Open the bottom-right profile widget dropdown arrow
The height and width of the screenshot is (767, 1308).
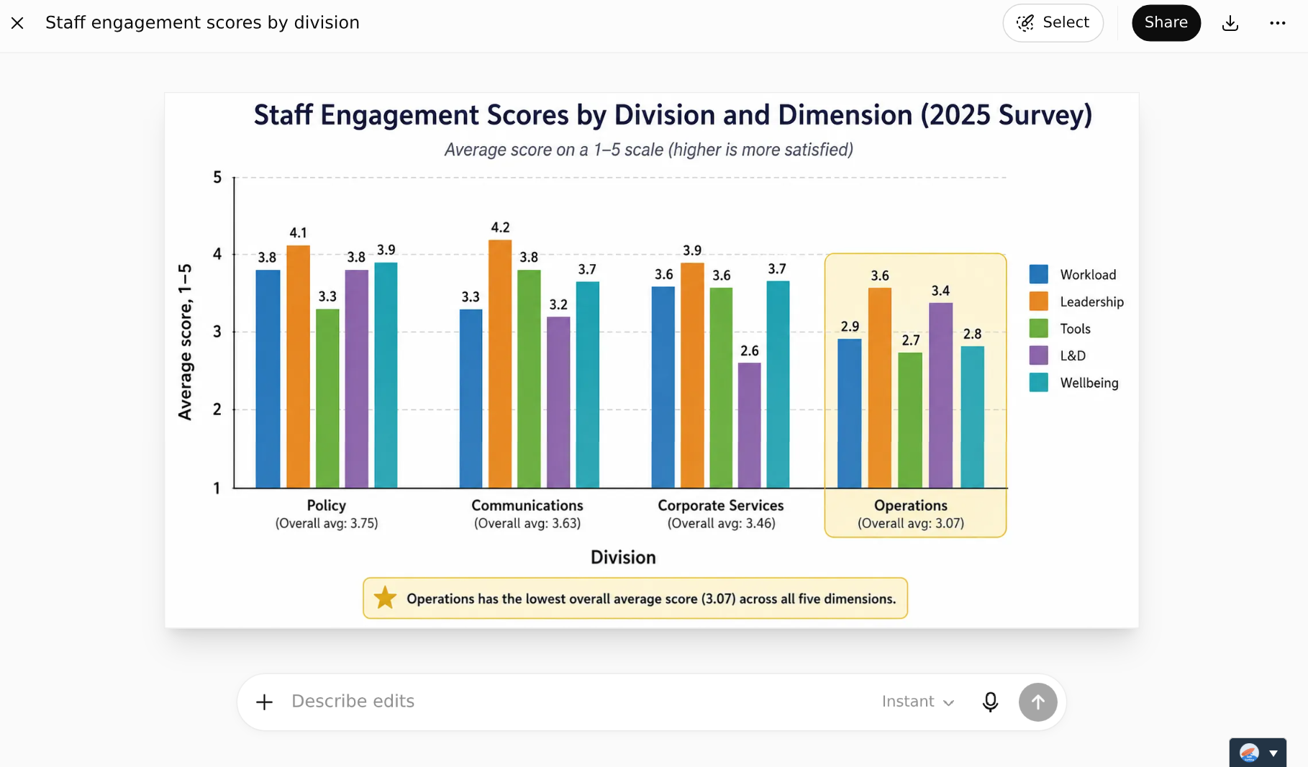tap(1273, 753)
